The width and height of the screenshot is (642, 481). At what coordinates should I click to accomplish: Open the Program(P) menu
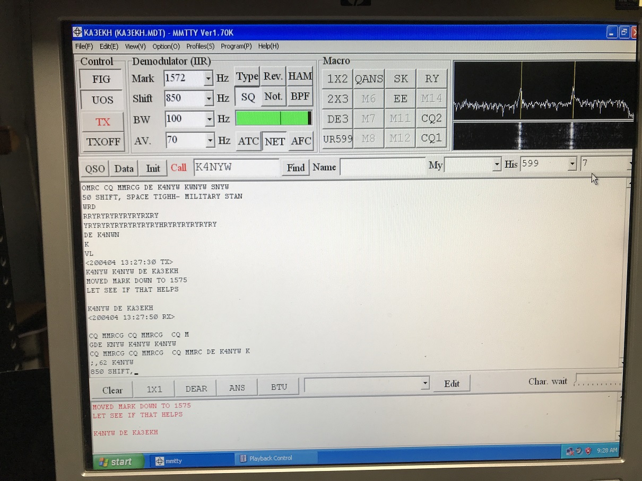tap(236, 46)
